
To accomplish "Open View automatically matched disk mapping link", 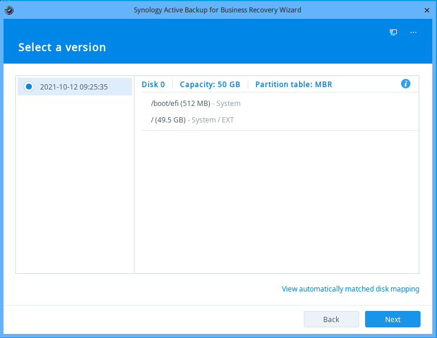I will pyautogui.click(x=350, y=289).
